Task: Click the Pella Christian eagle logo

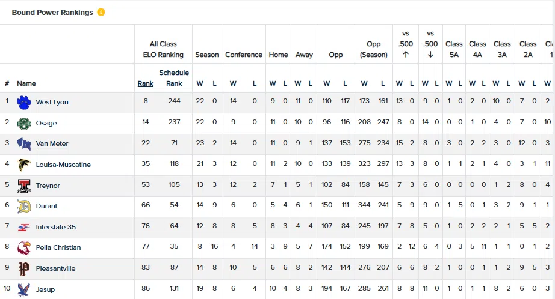Action: (24, 247)
